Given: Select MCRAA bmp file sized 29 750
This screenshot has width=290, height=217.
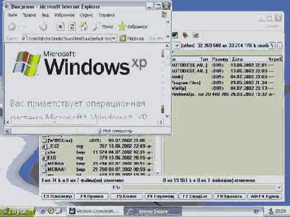Looking at the screenshot, I should [97, 169].
